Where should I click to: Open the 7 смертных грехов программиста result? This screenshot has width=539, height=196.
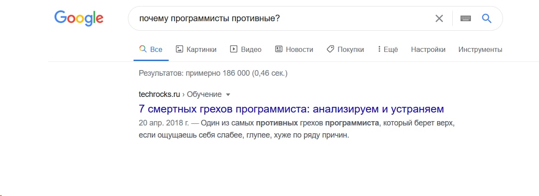point(291,108)
